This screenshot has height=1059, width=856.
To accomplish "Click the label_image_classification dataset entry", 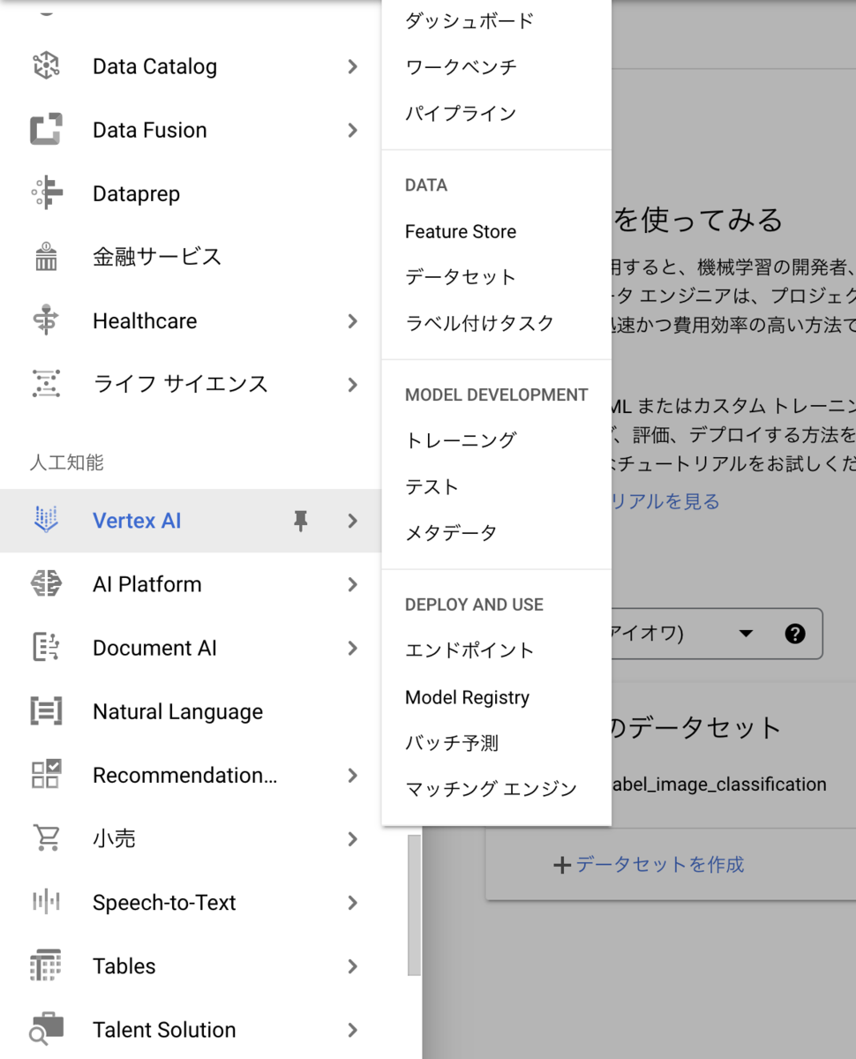I will pyautogui.click(x=719, y=785).
